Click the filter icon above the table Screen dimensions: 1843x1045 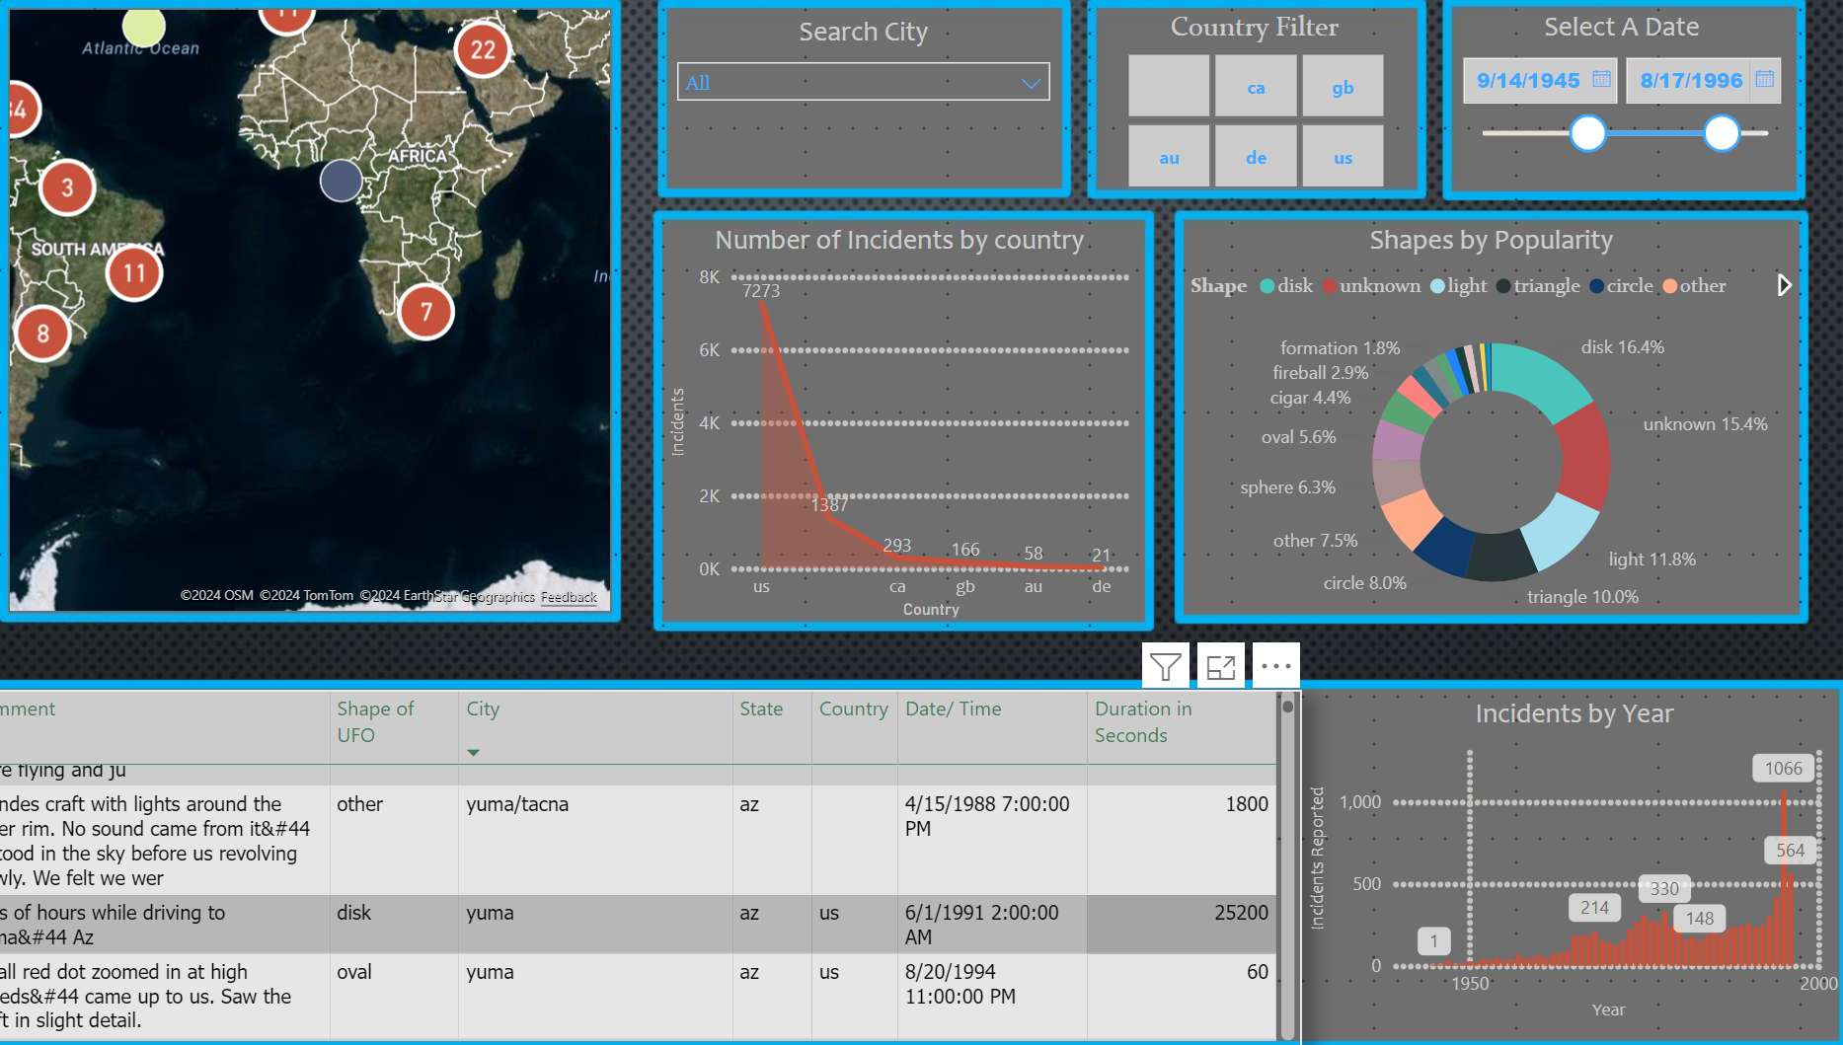(1165, 667)
